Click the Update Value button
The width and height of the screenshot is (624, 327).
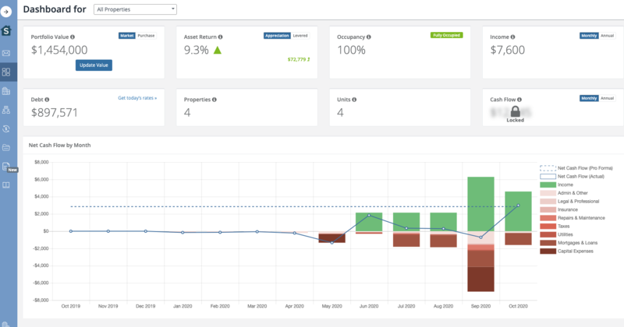(94, 65)
